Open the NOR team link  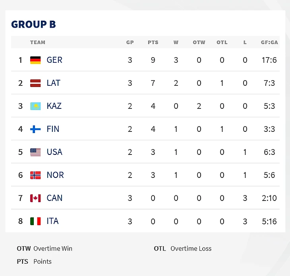(x=55, y=175)
